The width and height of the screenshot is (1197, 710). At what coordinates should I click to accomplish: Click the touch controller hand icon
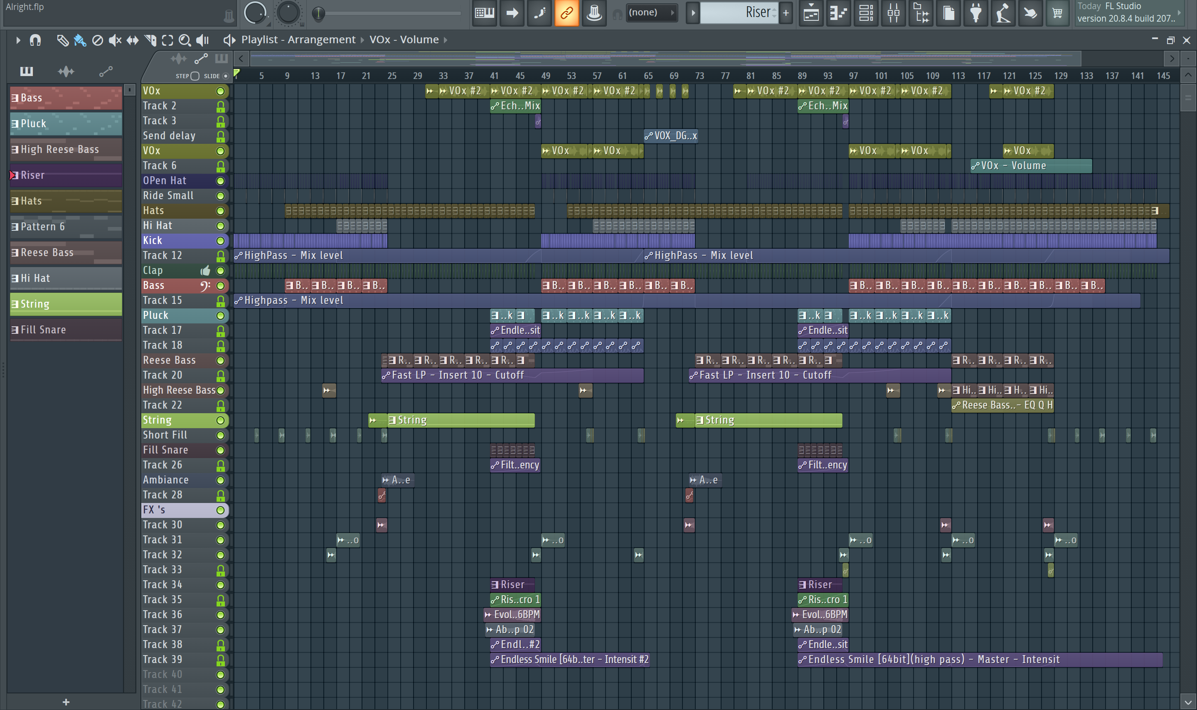pos(1031,13)
